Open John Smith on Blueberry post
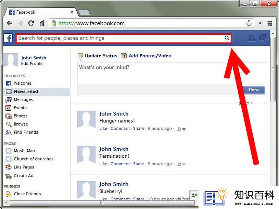 tap(114, 184)
